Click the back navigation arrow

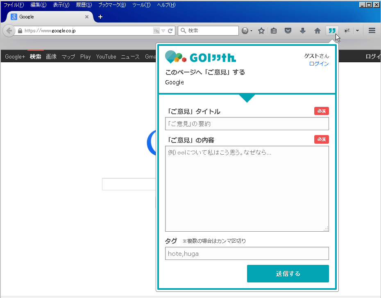[x=9, y=31]
